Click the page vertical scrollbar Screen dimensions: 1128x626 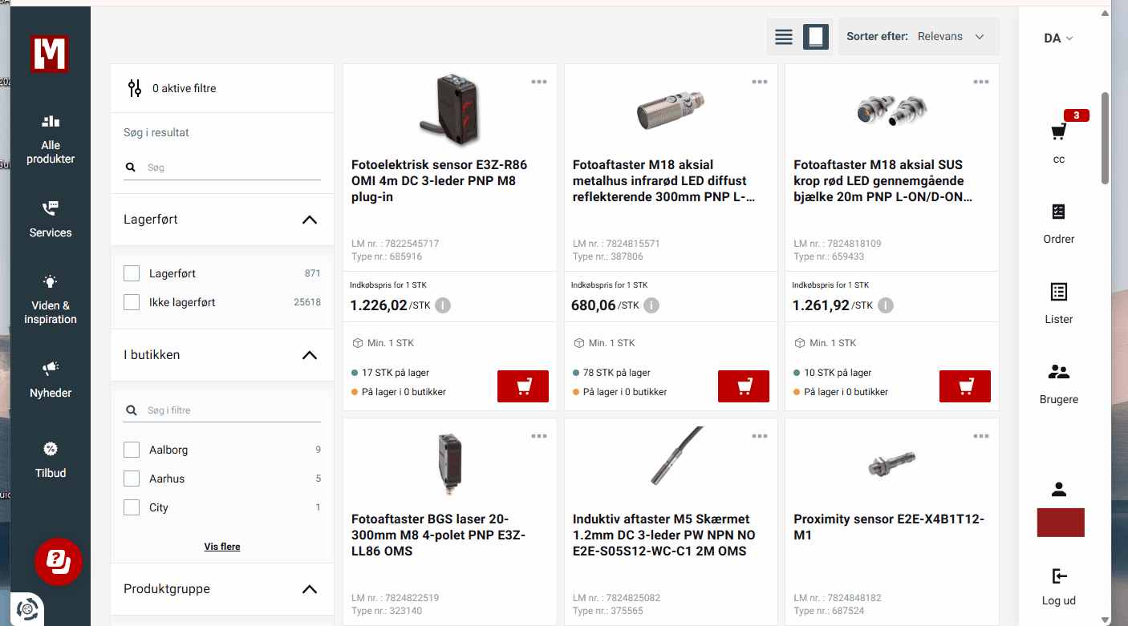click(1106, 138)
